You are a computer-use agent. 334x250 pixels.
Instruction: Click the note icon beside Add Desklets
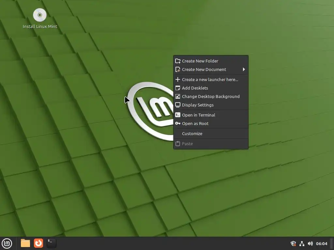point(178,88)
